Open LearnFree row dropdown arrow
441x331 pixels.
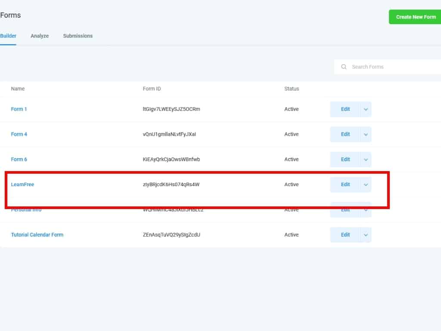click(x=366, y=184)
